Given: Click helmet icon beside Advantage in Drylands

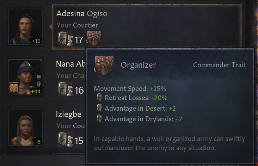Looking at the screenshot, I should 99,119.
